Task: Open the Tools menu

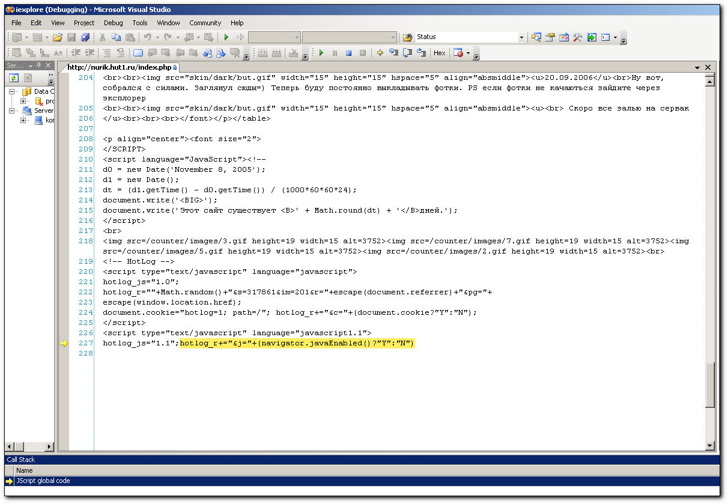Action: (140, 23)
